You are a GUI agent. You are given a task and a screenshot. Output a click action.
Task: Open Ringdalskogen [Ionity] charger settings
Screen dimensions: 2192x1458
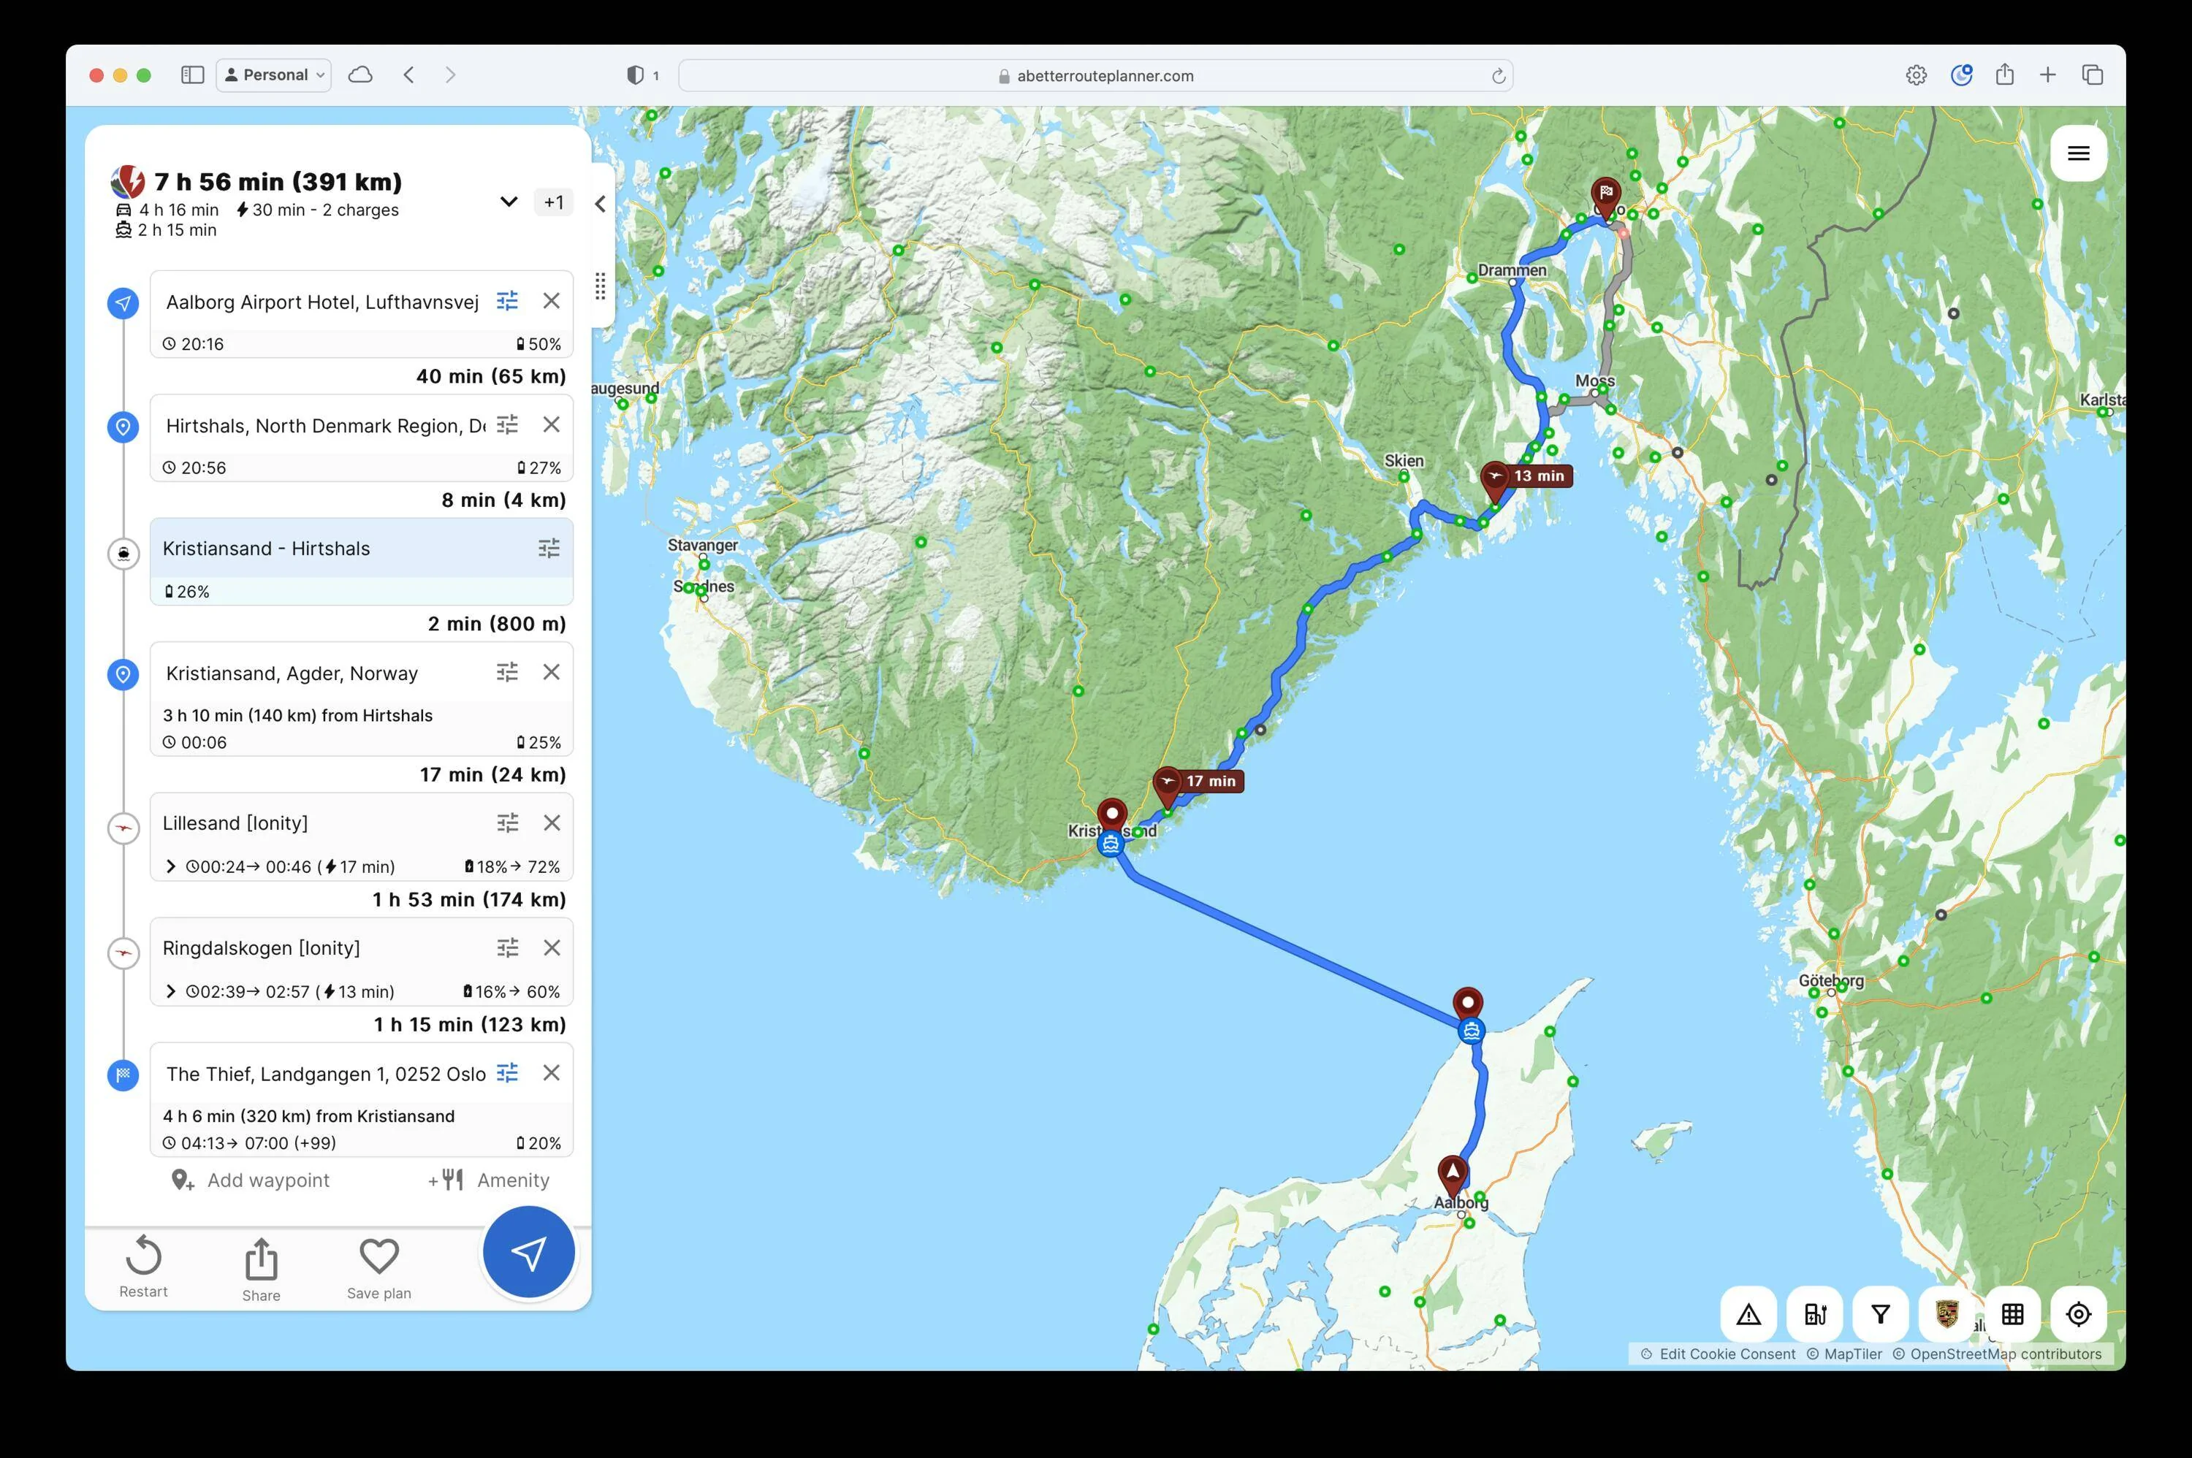[x=507, y=947]
